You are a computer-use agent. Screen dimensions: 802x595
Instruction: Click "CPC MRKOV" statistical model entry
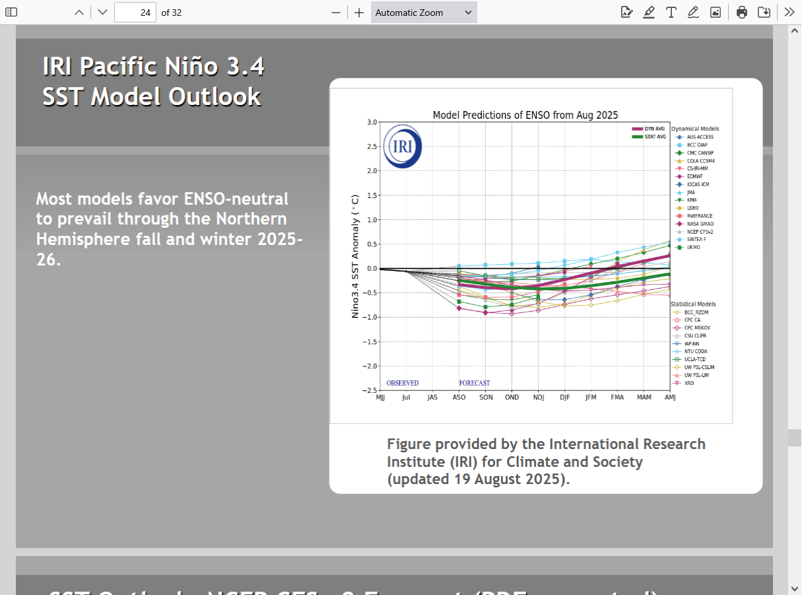click(692, 328)
